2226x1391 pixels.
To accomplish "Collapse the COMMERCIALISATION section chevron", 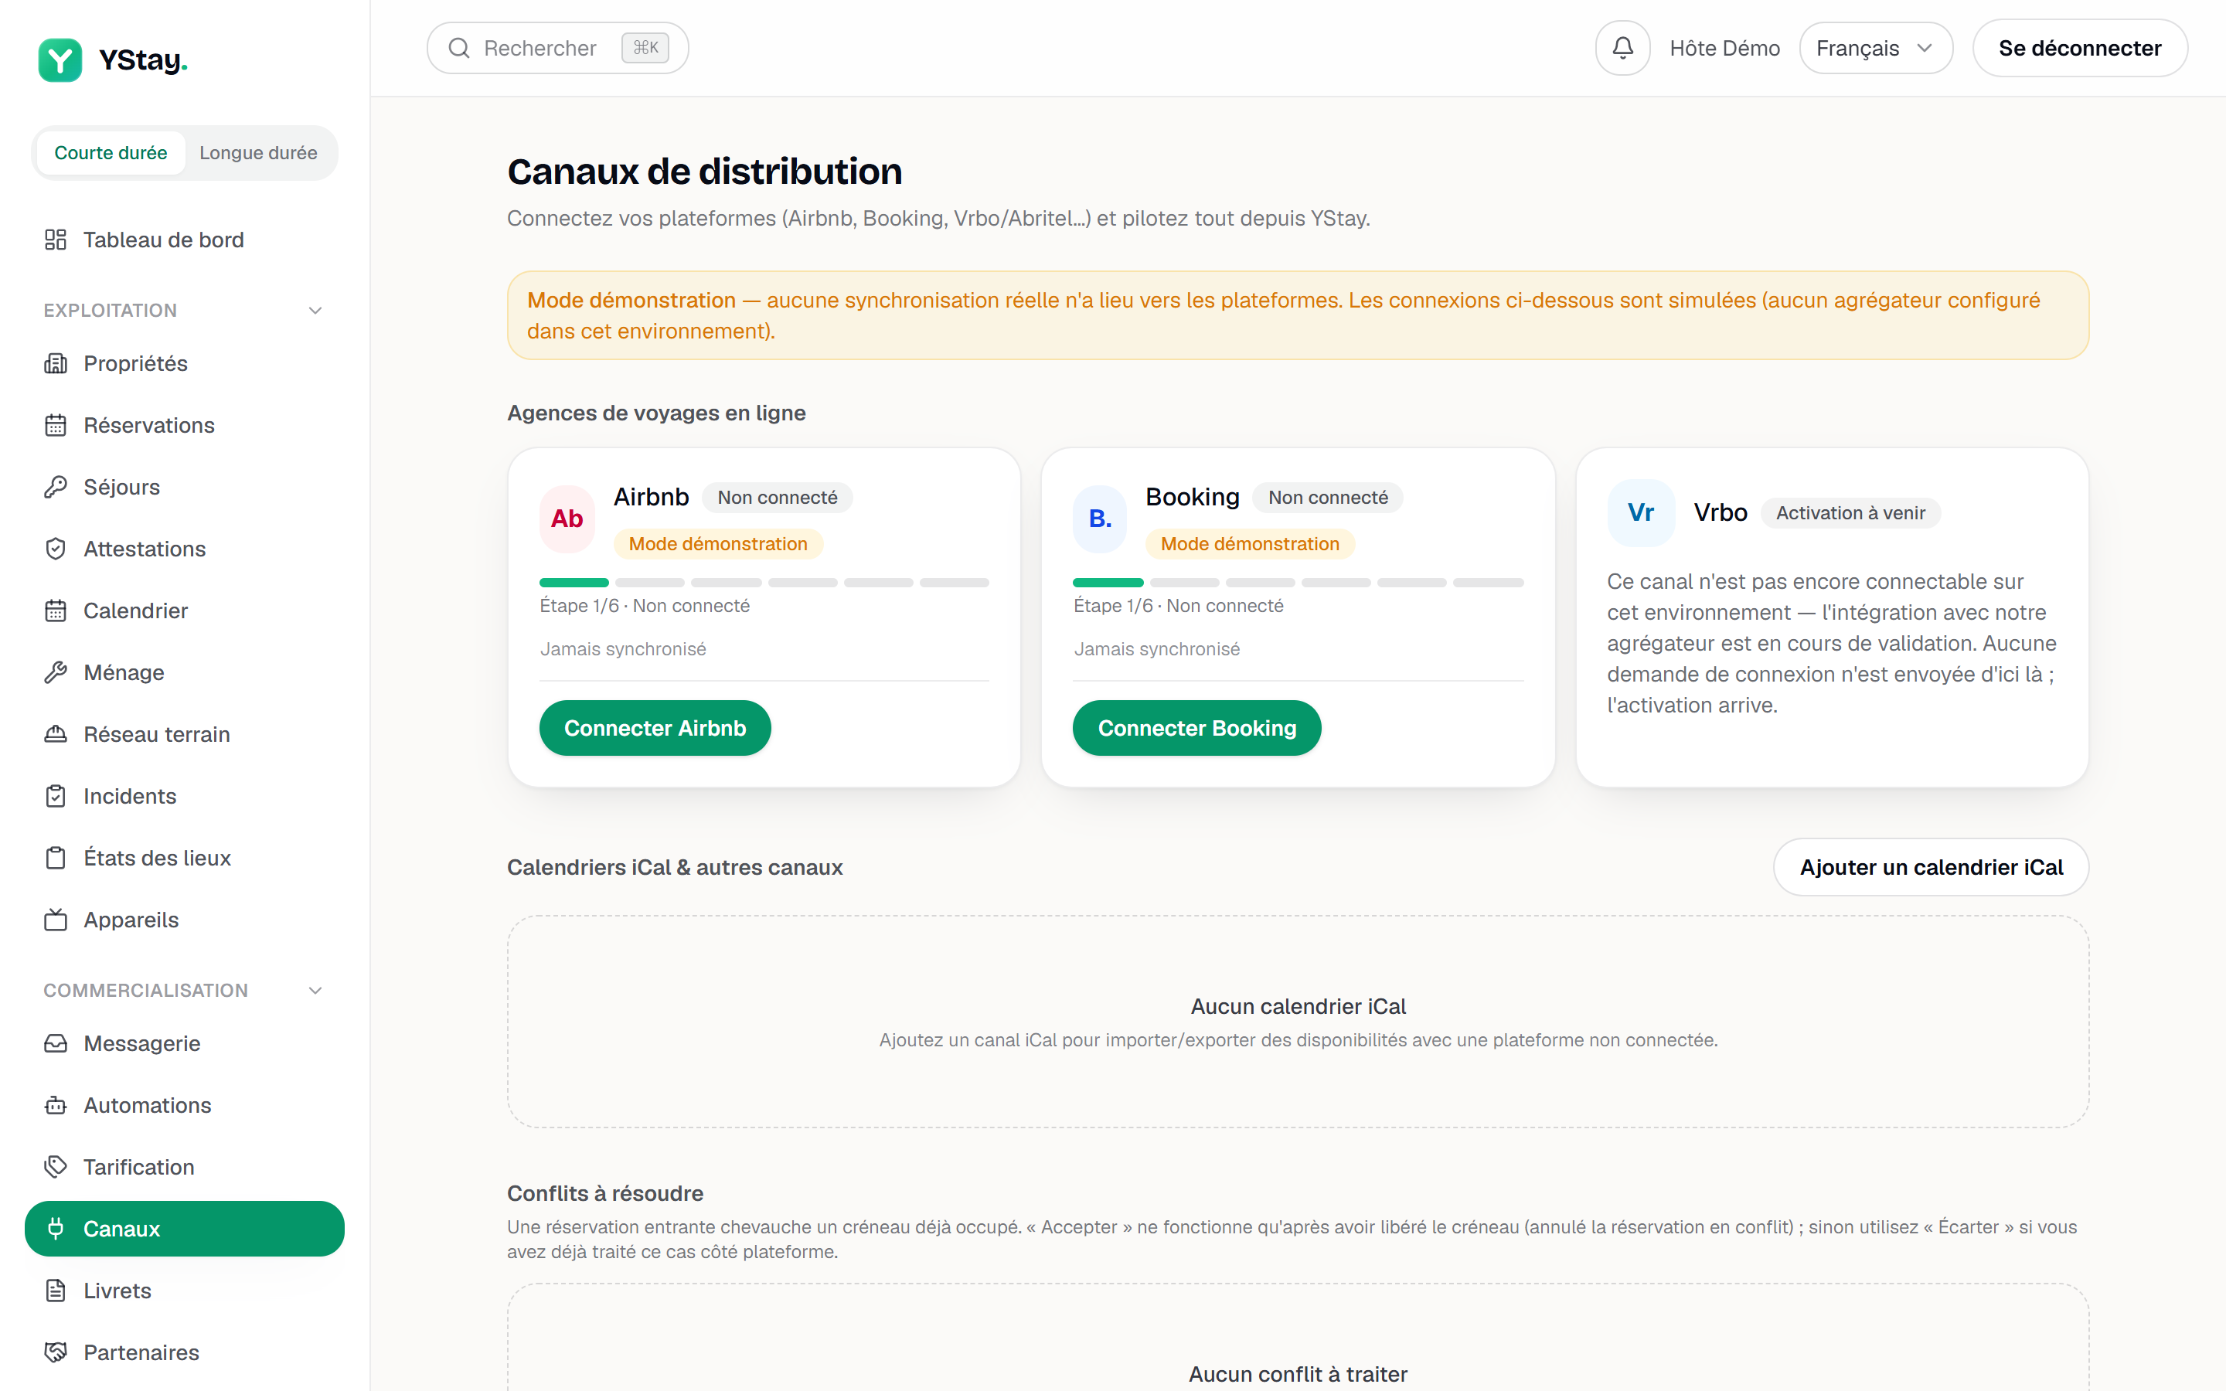I will 315,990.
